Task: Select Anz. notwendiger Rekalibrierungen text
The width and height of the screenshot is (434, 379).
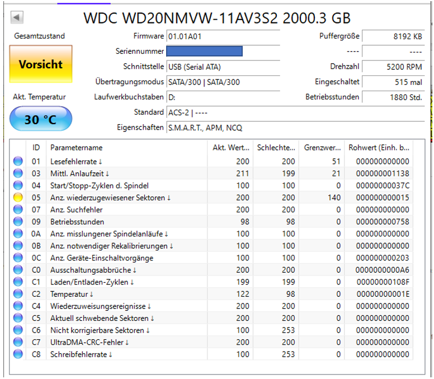Action: [111, 246]
